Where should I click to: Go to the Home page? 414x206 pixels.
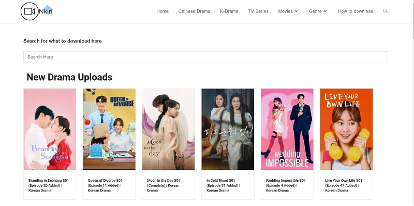162,11
